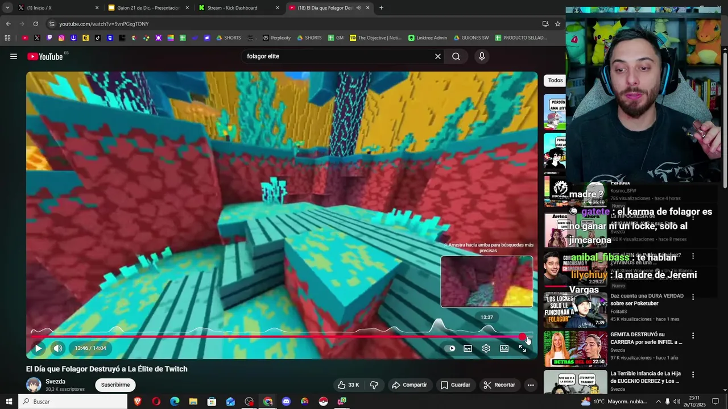The image size is (728, 409).
Task: Go to the YouTube home logo
Action: click(45, 56)
